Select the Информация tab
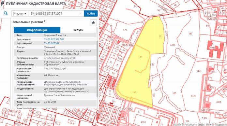The width and height of the screenshot is (227, 126). [x=37, y=30]
